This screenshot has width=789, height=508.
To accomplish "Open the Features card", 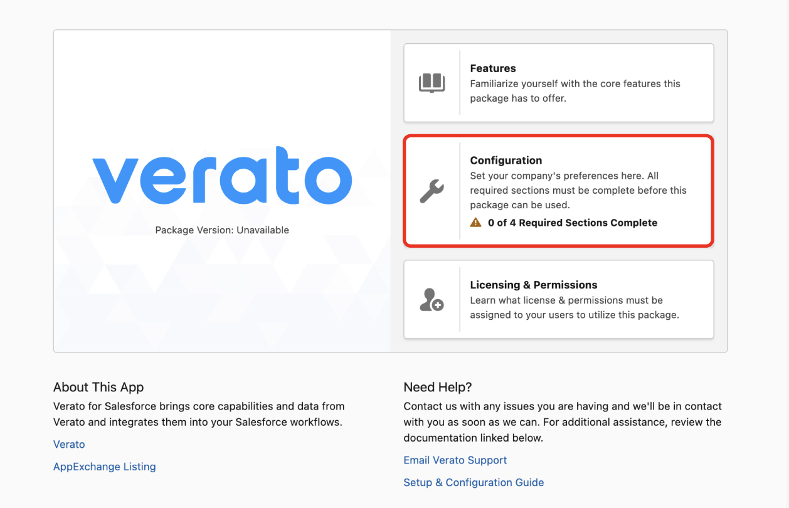I will [x=559, y=83].
